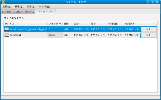Close the System Monitor window

157,2
